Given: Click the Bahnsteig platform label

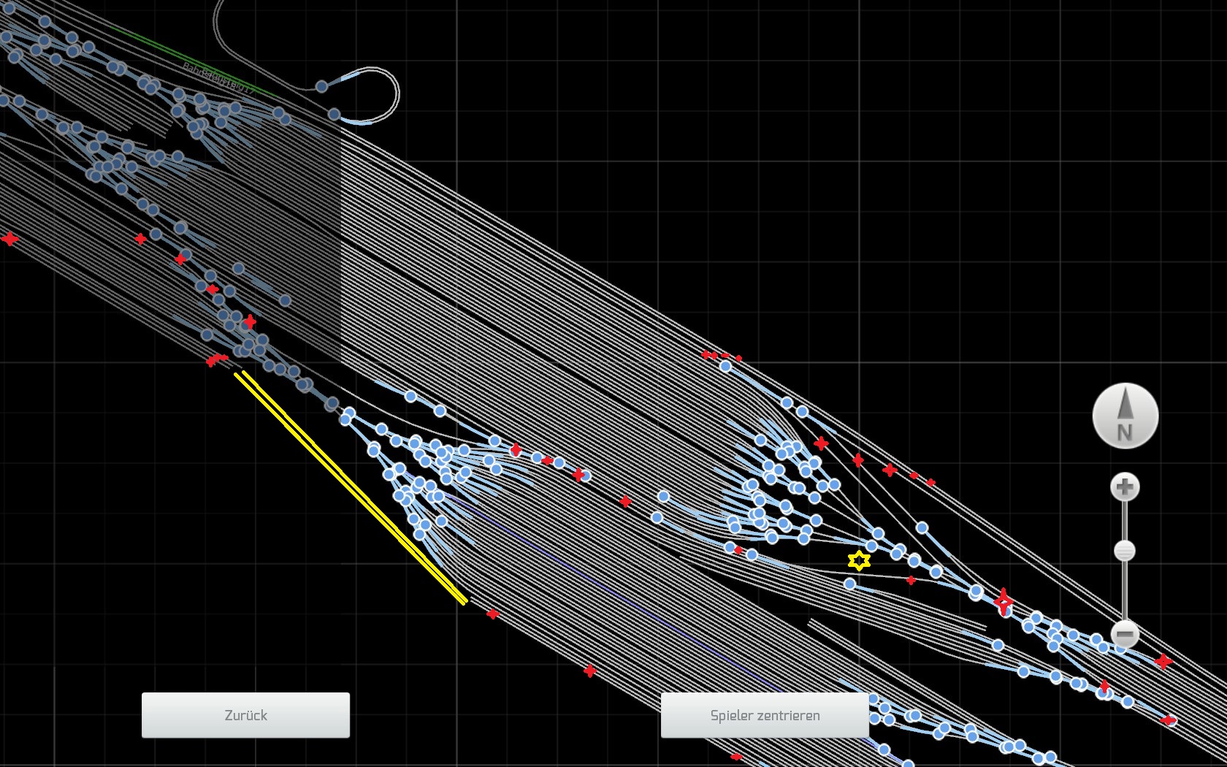Looking at the screenshot, I should click(x=219, y=78).
